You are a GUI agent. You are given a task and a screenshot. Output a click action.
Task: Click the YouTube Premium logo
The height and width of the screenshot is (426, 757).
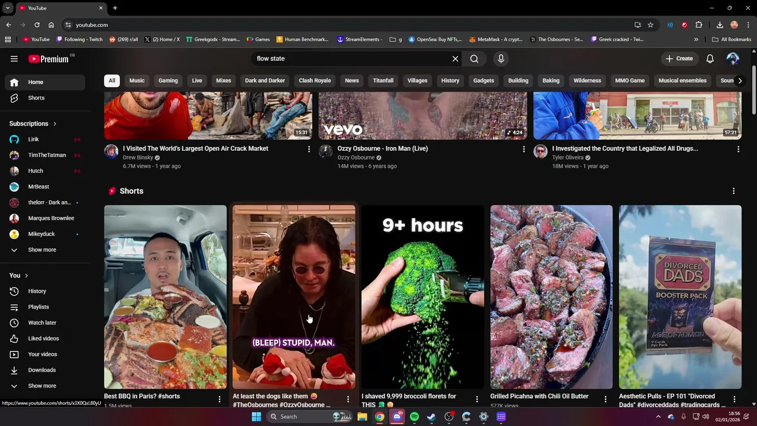click(50, 59)
